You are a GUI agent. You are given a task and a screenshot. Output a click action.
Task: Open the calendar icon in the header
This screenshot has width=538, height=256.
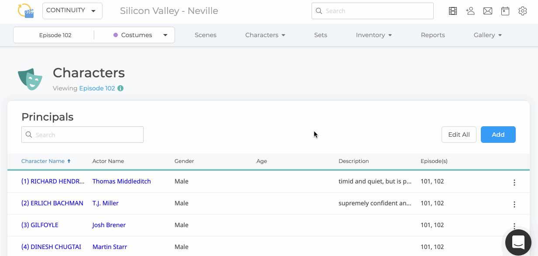(x=505, y=11)
